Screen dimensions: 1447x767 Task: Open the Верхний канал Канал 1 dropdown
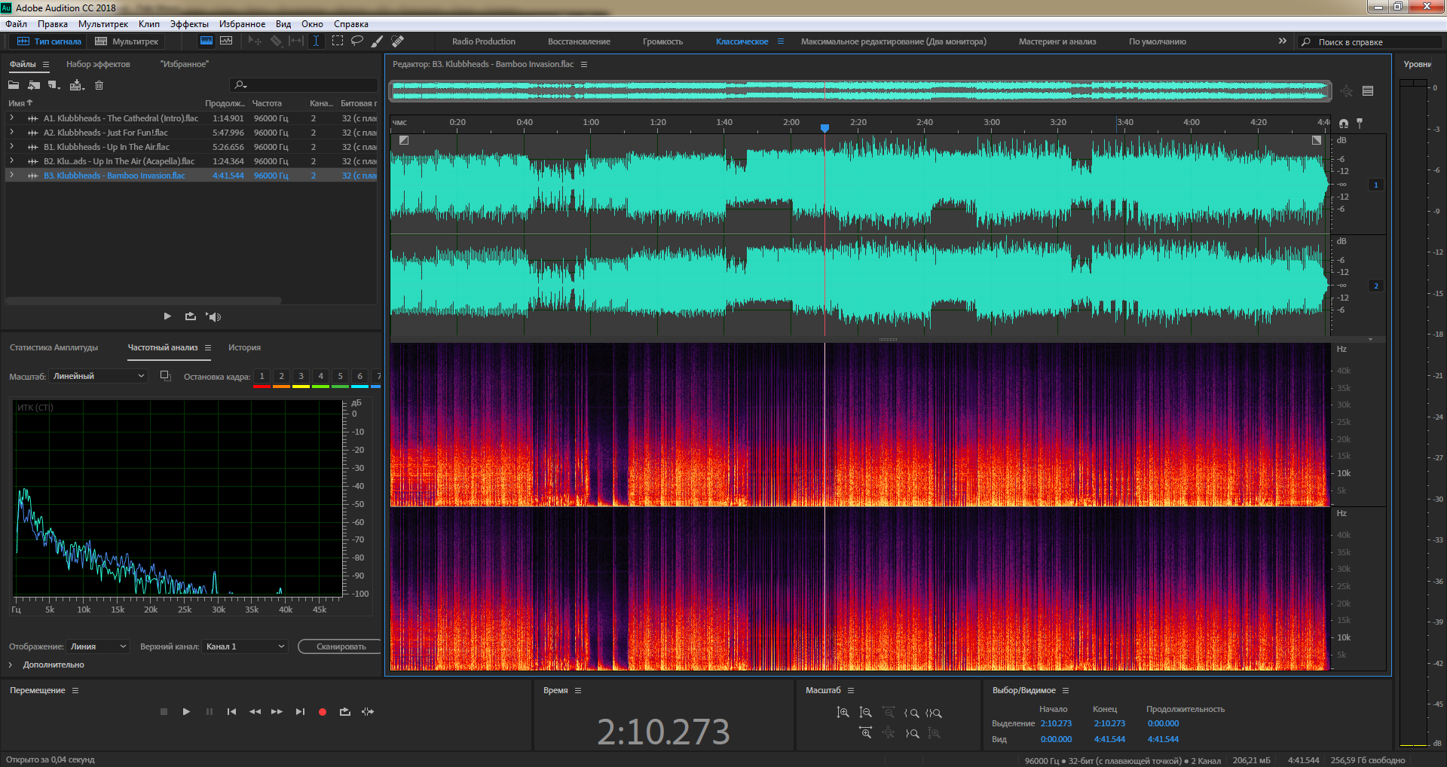pos(245,646)
